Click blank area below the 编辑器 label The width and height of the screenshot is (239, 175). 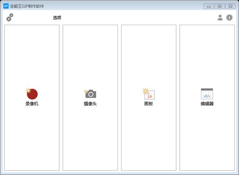click(207, 137)
